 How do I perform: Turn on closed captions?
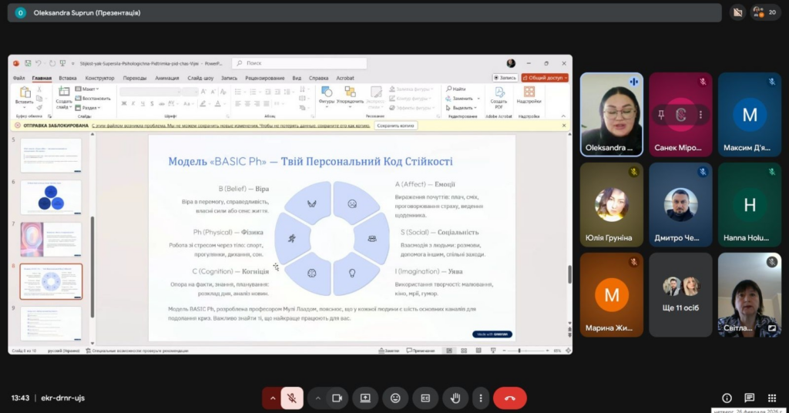click(x=425, y=398)
